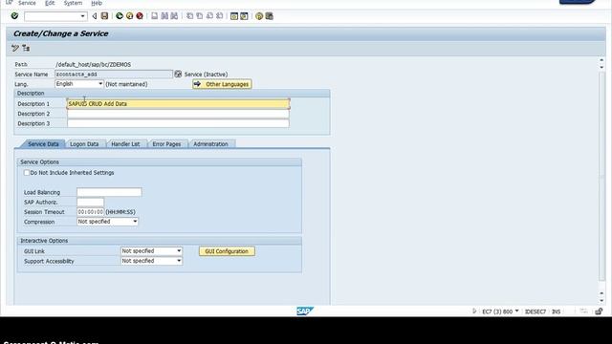Switch to the Administration tab
The height and width of the screenshot is (344, 612).
pyautogui.click(x=210, y=144)
